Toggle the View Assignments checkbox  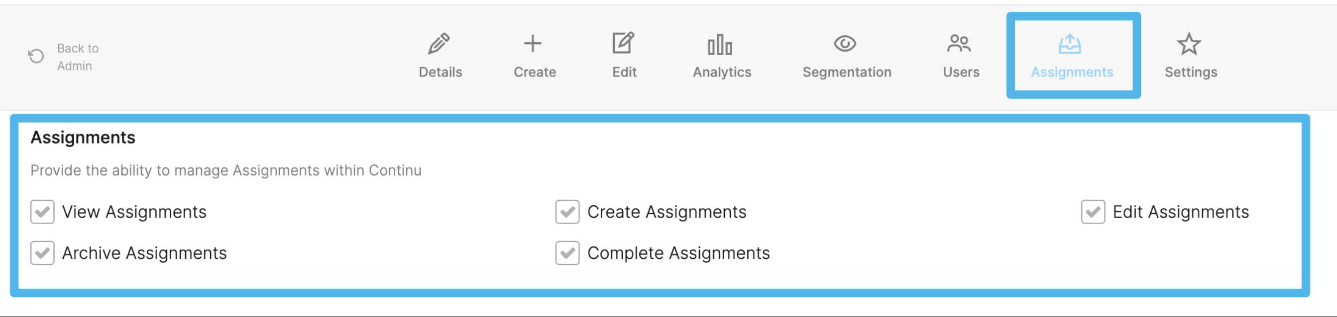pyautogui.click(x=43, y=212)
